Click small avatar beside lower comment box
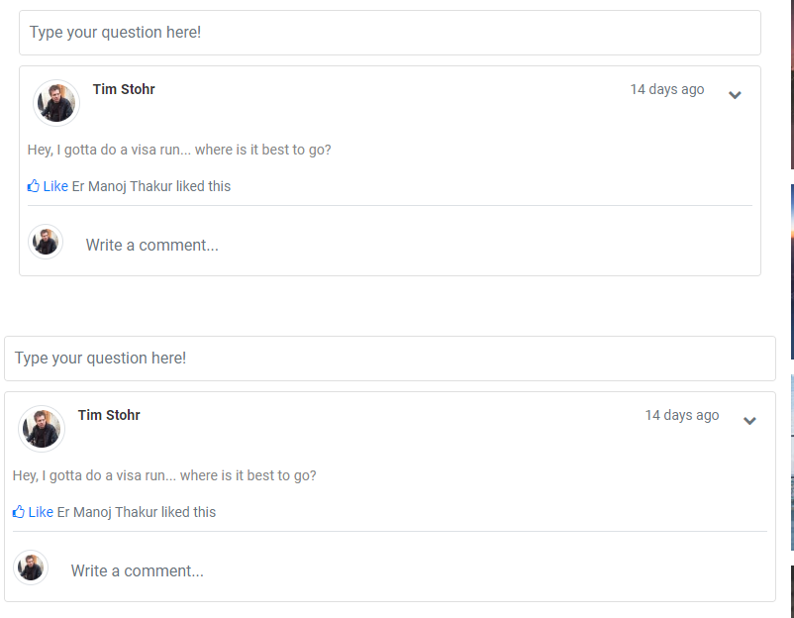 click(31, 567)
